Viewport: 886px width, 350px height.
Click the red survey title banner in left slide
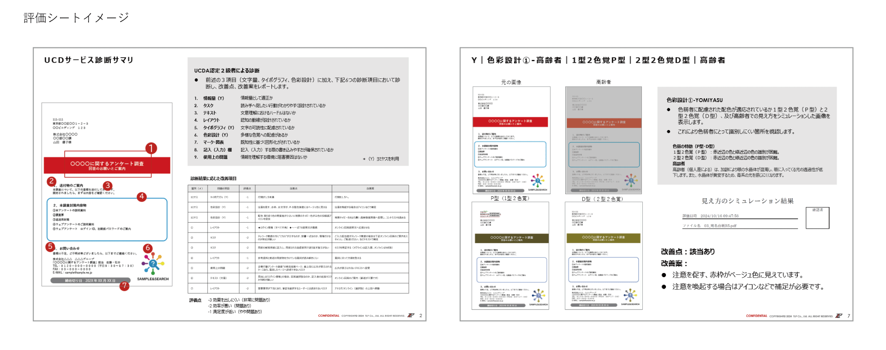pyautogui.click(x=107, y=166)
